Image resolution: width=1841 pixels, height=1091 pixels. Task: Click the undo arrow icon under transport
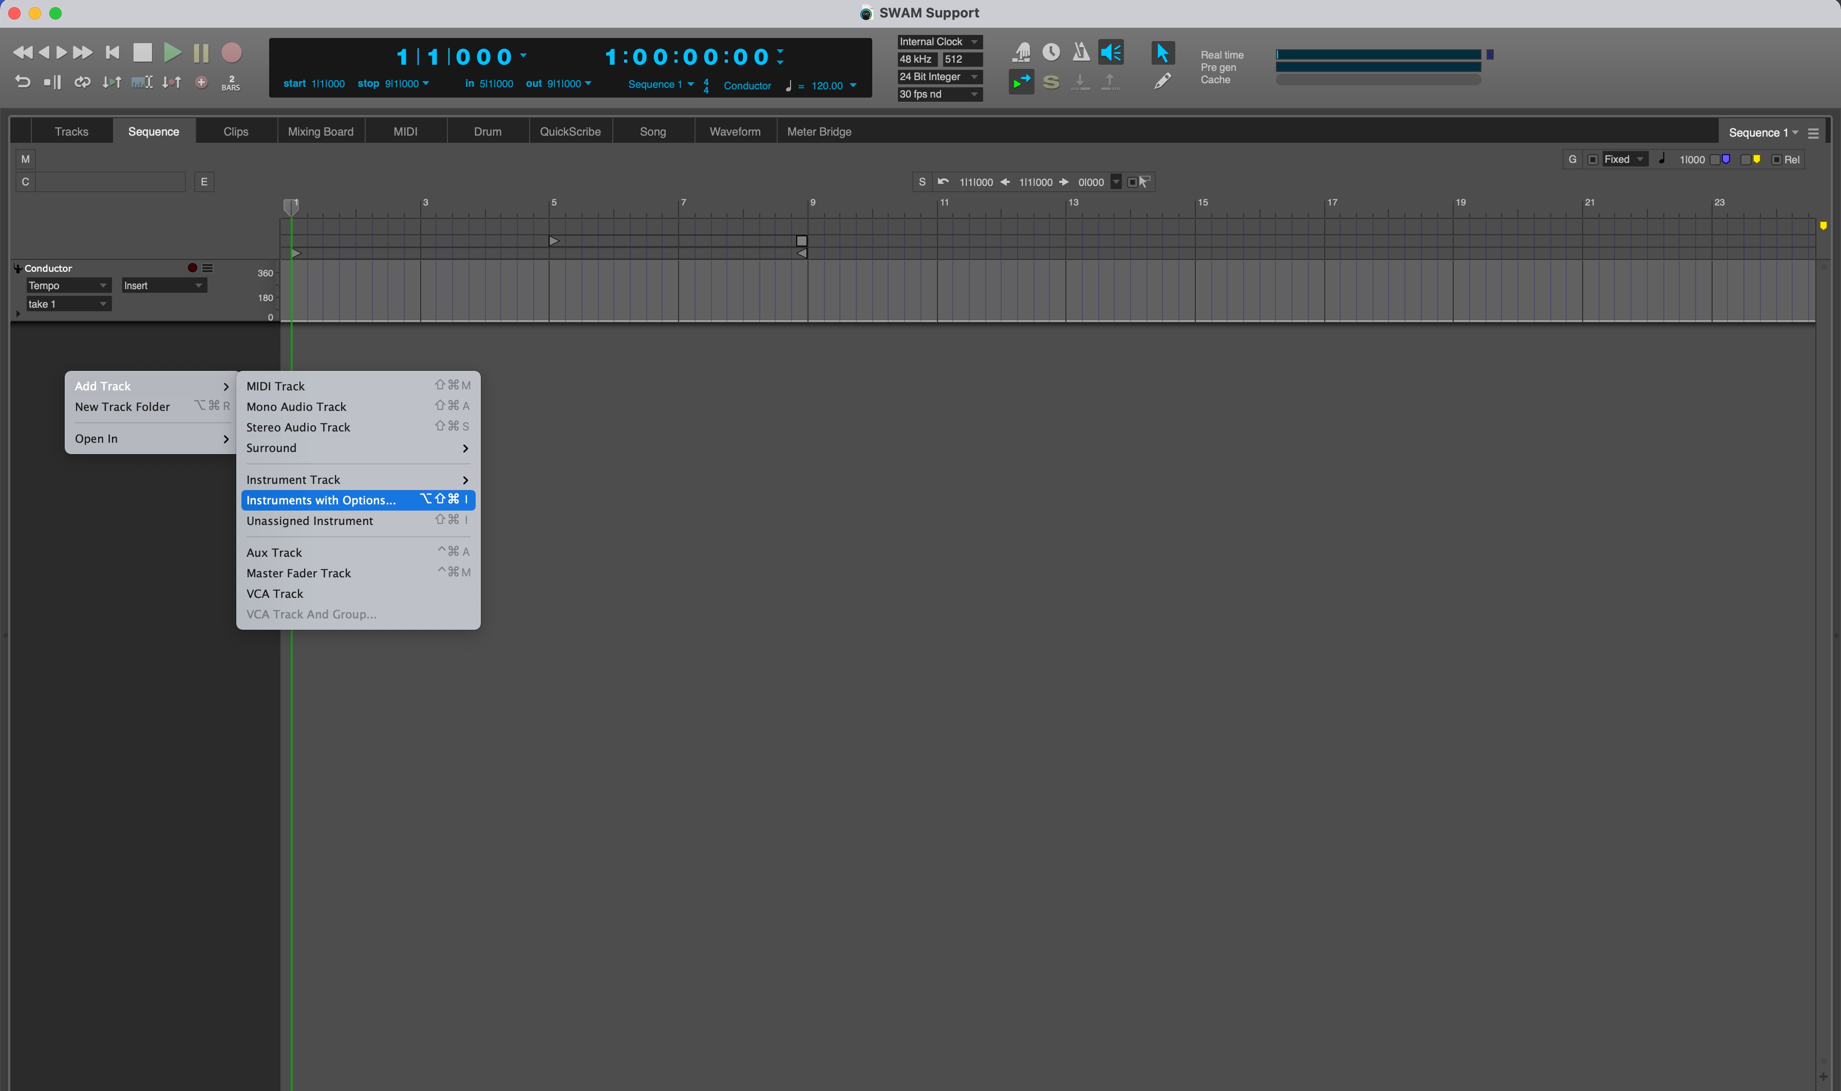(23, 82)
